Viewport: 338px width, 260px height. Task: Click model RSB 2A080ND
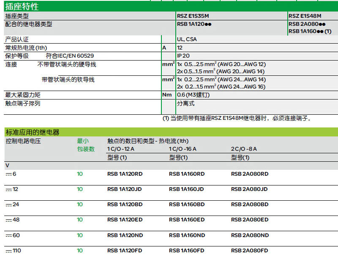click(x=250, y=235)
